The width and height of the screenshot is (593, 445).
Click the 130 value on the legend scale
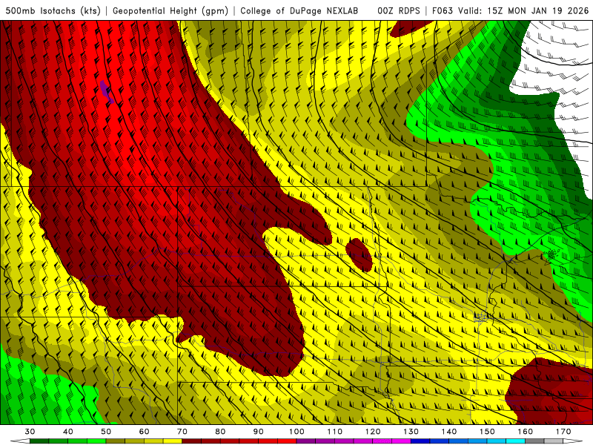[x=411, y=432]
